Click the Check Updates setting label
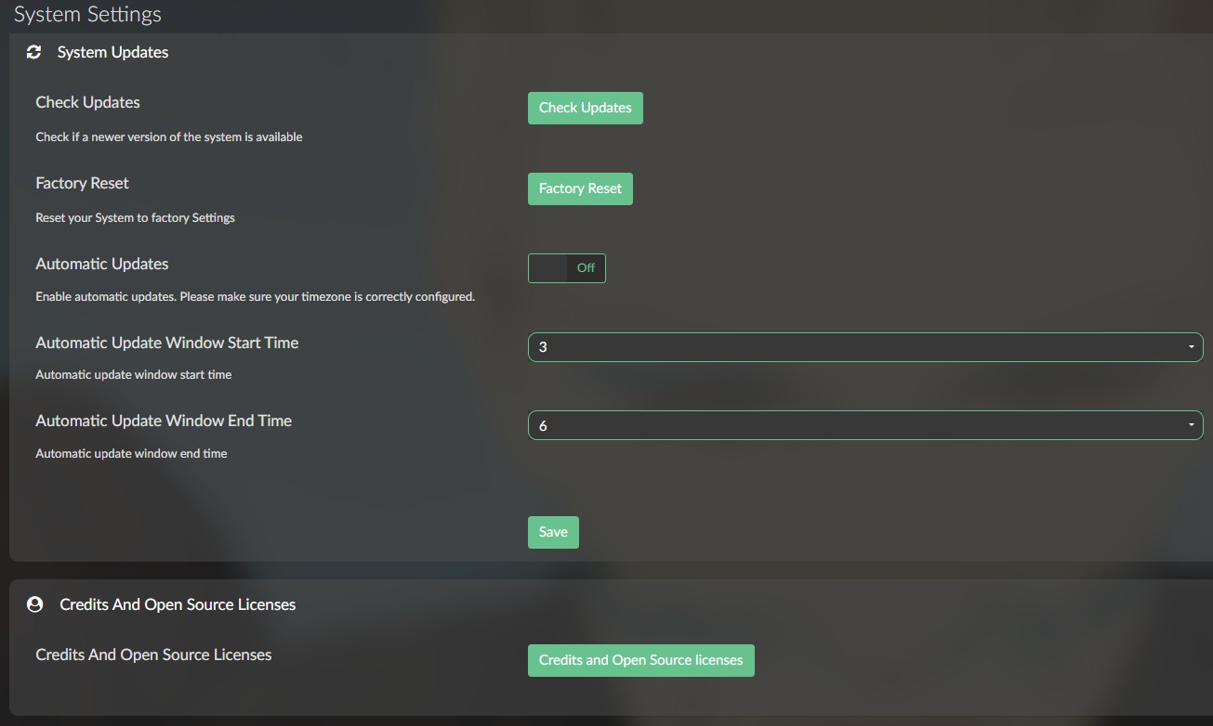 [x=87, y=102]
